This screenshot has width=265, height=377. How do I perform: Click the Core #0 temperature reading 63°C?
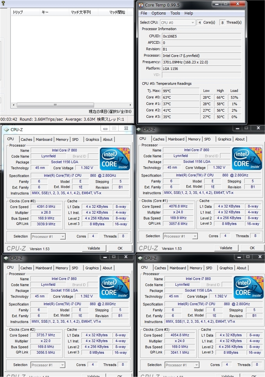[x=180, y=97]
